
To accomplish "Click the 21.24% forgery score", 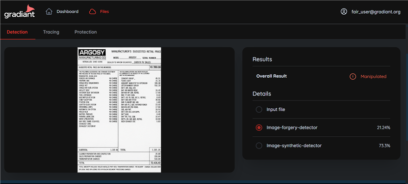I will [384, 128].
